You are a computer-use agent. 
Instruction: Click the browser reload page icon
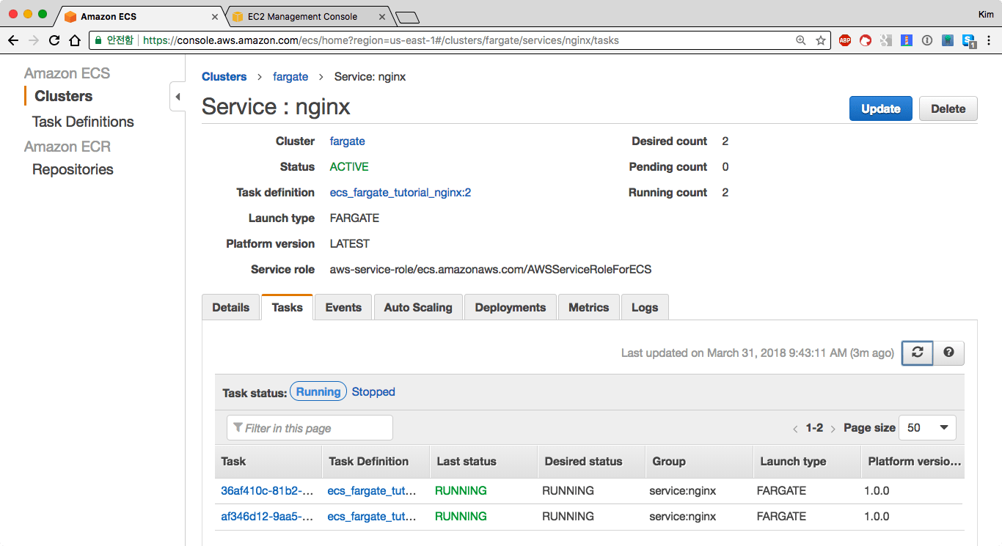click(54, 40)
